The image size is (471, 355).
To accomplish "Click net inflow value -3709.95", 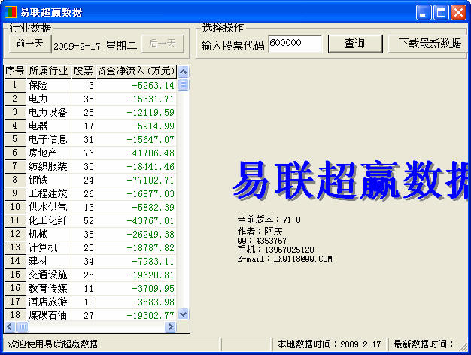I will [153, 288].
